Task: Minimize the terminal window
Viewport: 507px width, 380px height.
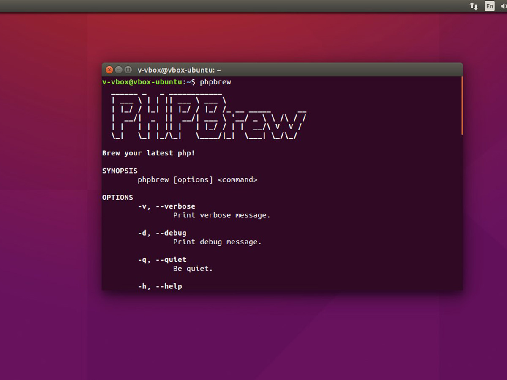Action: click(x=118, y=70)
